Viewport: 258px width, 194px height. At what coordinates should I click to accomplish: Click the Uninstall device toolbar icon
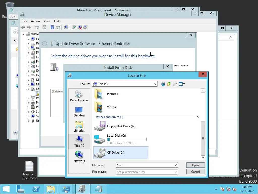[80, 27]
